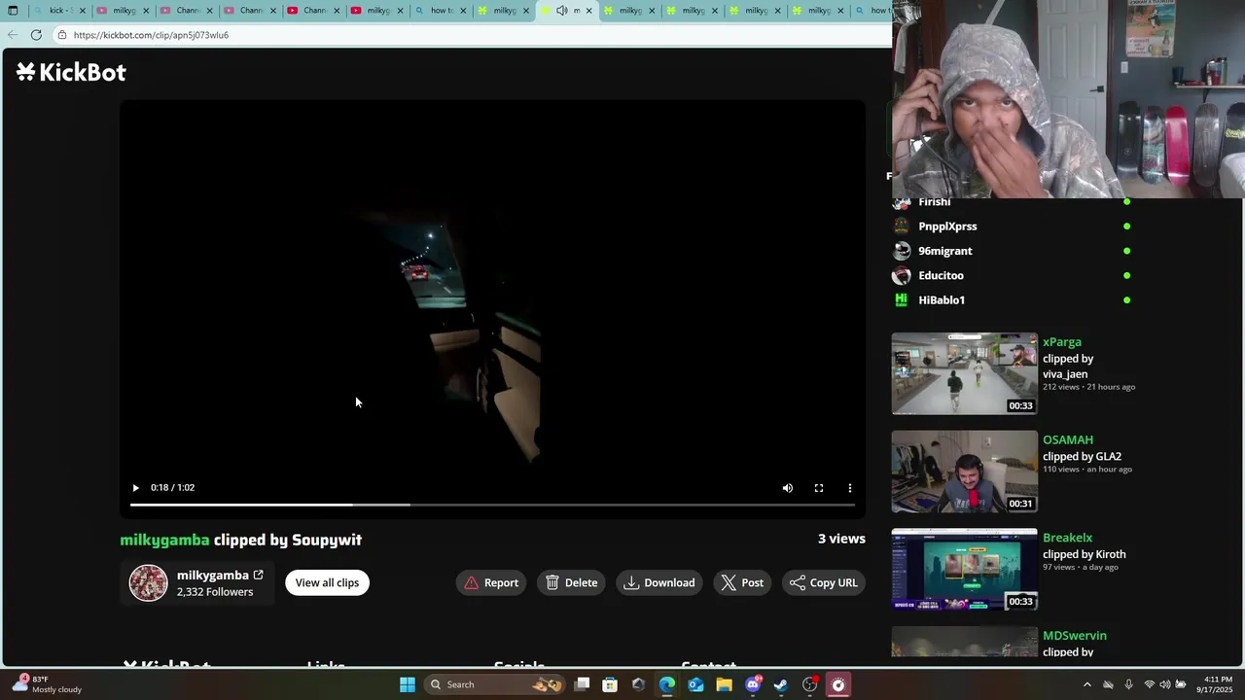Open View all clips

(x=327, y=582)
